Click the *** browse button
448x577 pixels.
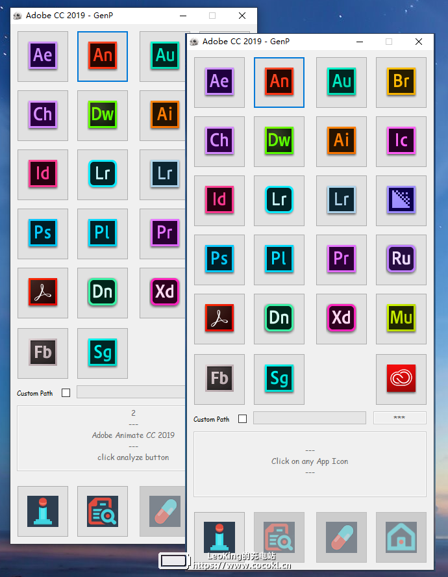point(400,418)
